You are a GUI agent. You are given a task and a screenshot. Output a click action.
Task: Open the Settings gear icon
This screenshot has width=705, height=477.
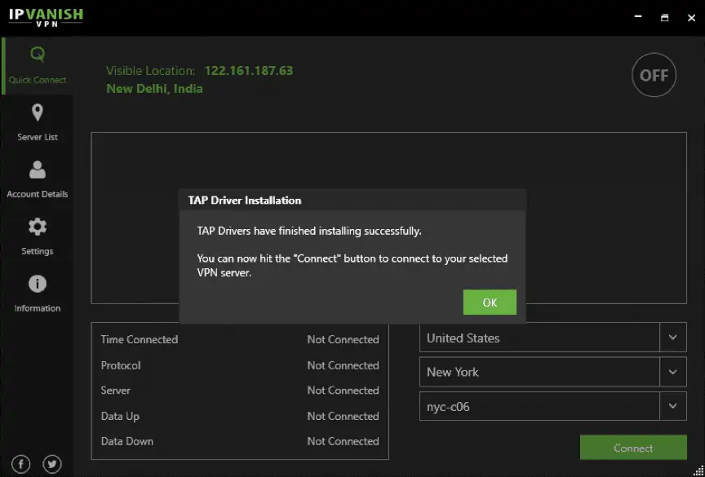[38, 227]
